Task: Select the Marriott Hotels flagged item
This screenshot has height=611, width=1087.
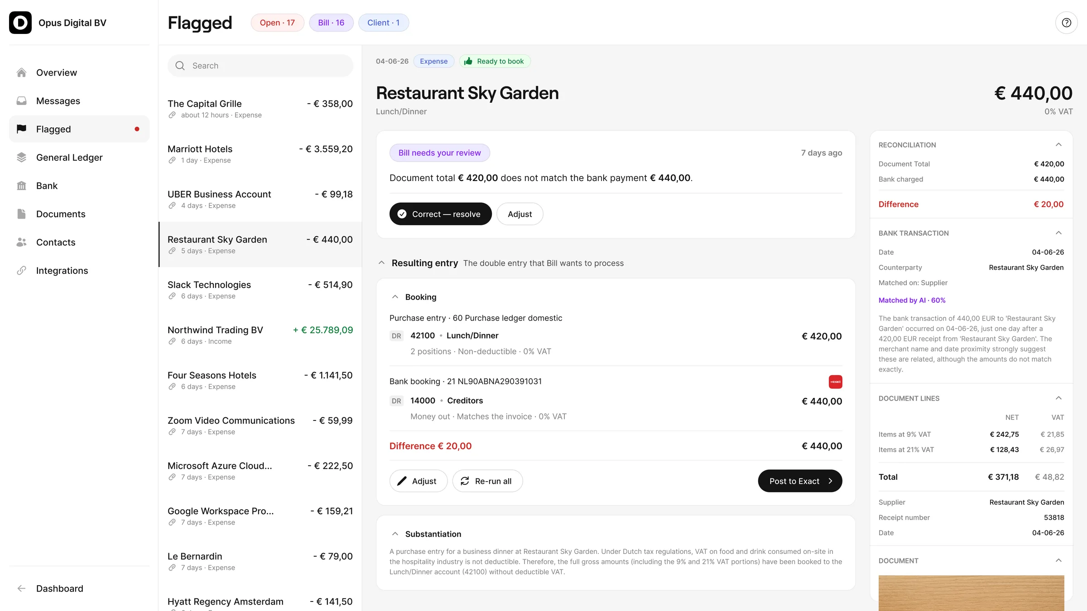Action: pos(260,154)
